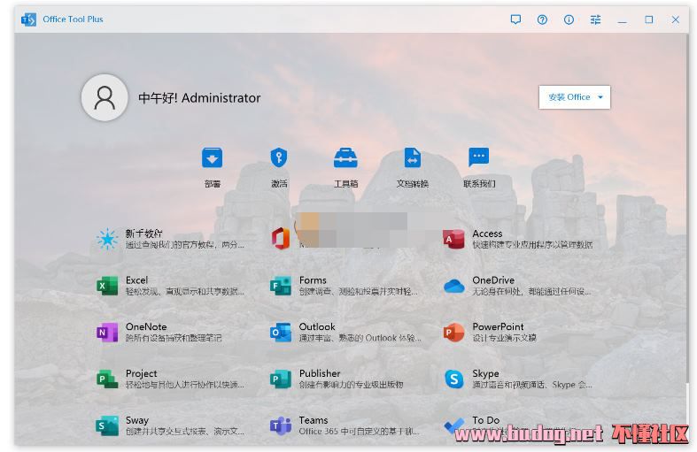Click the 激活 (Activate) shield icon
The width and height of the screenshot is (697, 452).
point(279,158)
